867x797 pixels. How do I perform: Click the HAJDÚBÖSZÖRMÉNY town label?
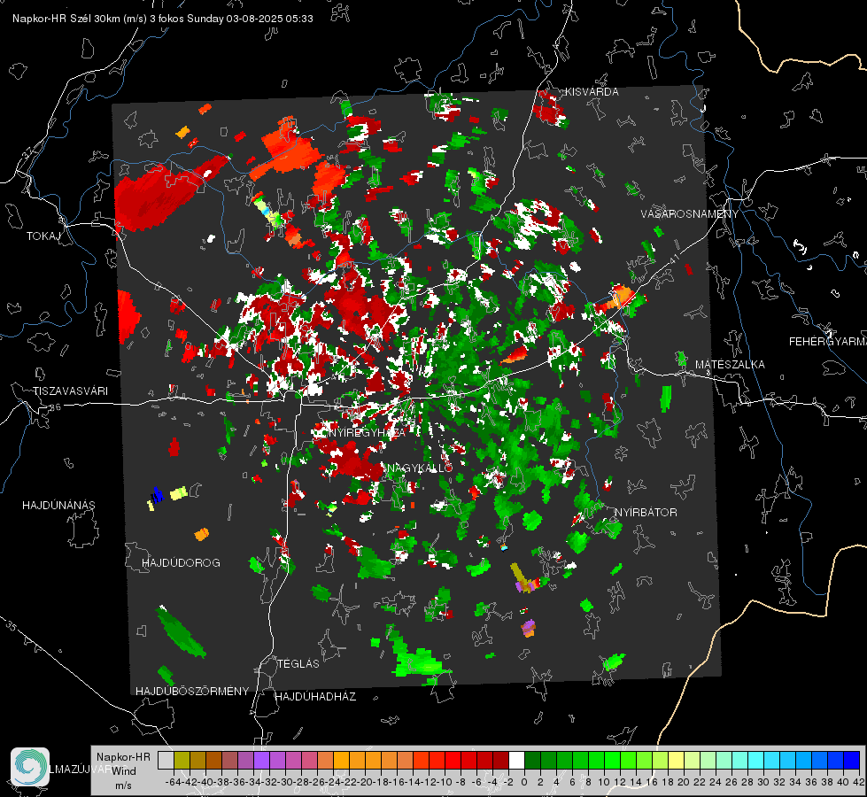192,692
